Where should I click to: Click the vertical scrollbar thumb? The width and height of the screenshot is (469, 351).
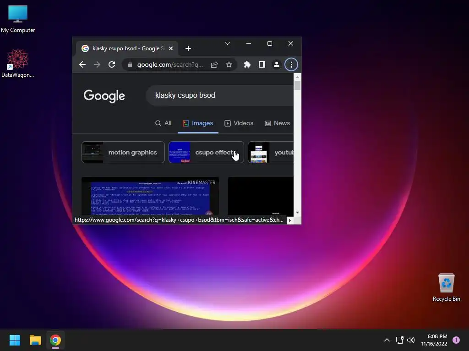pyautogui.click(x=297, y=85)
